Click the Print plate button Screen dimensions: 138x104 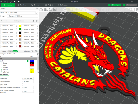click(131, 5)
